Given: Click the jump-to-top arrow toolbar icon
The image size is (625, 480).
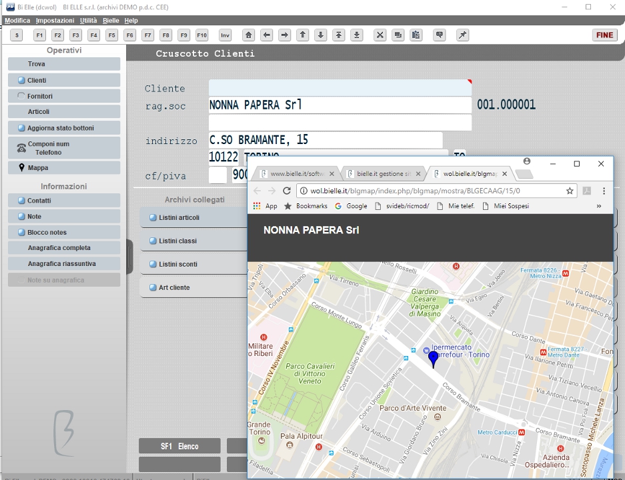Looking at the screenshot, I should (338, 35).
